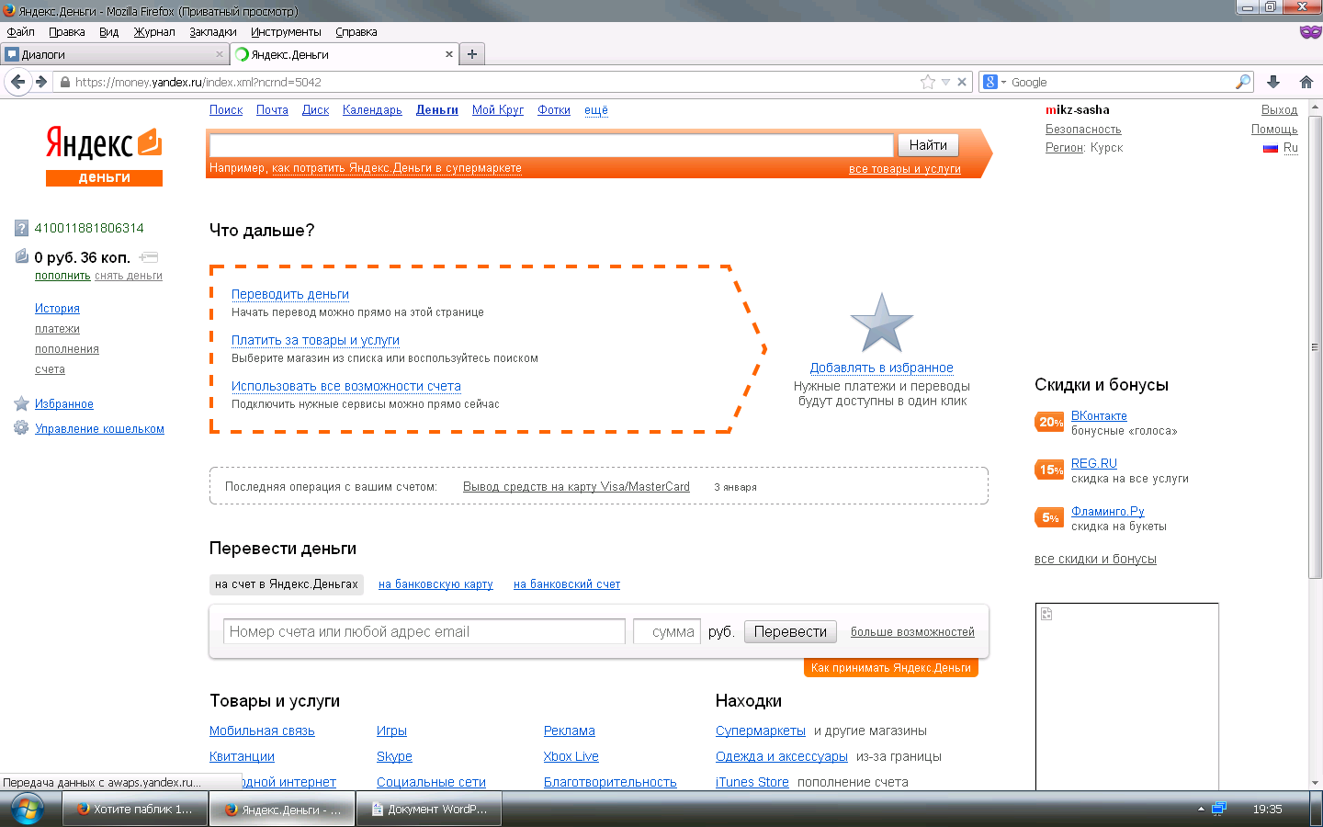Click the Russian flag language icon
The height and width of the screenshot is (827, 1323).
click(x=1271, y=148)
